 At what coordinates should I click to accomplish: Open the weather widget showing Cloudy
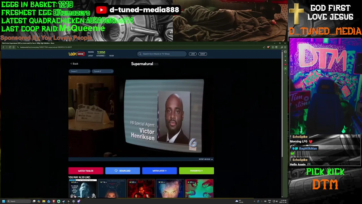(239, 201)
